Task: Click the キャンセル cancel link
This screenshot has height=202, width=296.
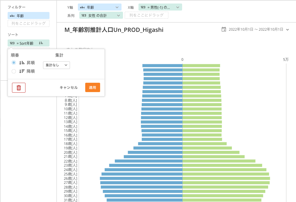Action: tap(68, 87)
